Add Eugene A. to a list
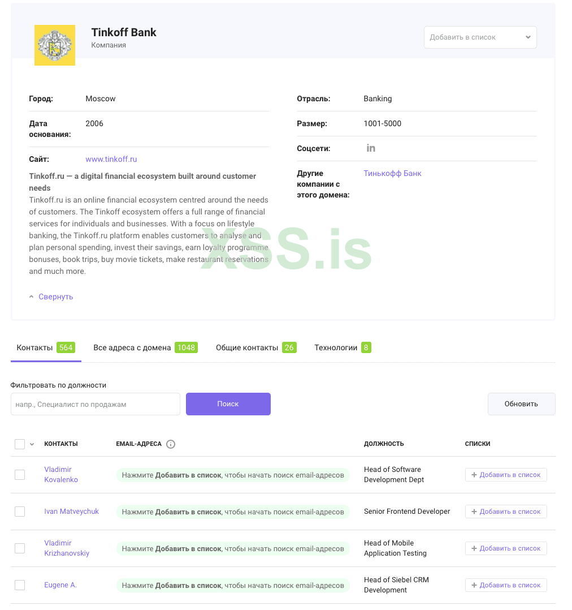This screenshot has height=610, width=572. click(506, 585)
